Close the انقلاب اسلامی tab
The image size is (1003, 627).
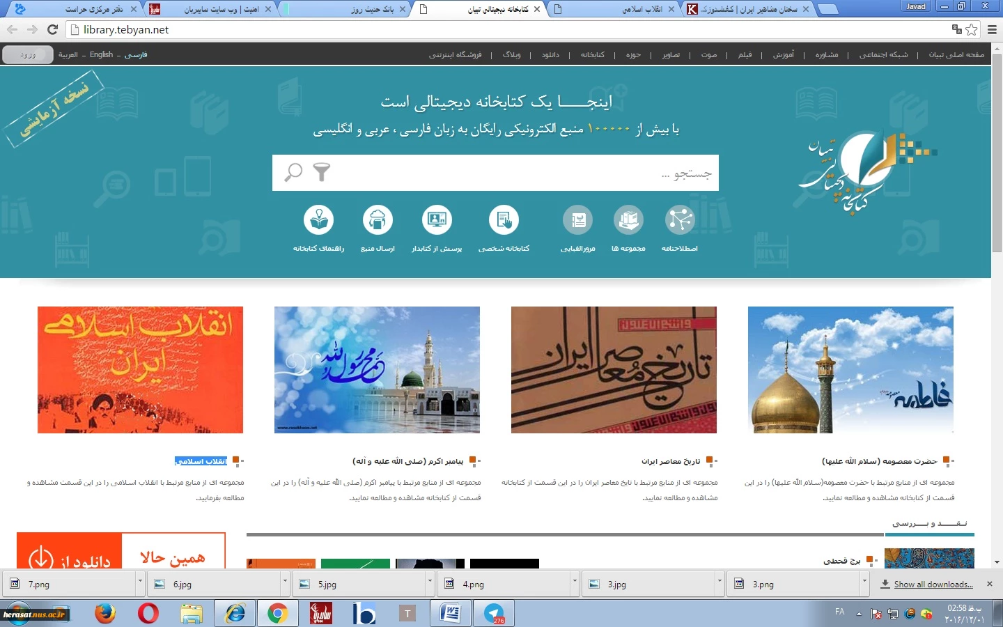point(671,9)
